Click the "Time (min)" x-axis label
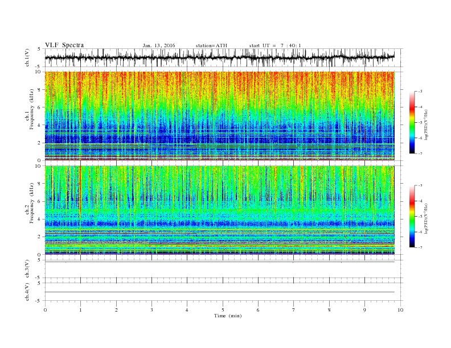 (x=228, y=316)
